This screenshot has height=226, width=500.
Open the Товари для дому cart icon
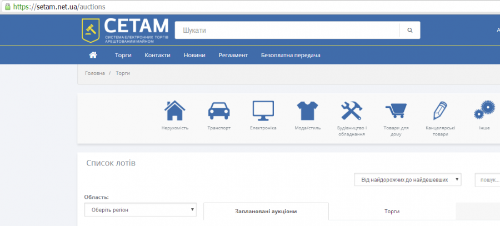[396, 111]
